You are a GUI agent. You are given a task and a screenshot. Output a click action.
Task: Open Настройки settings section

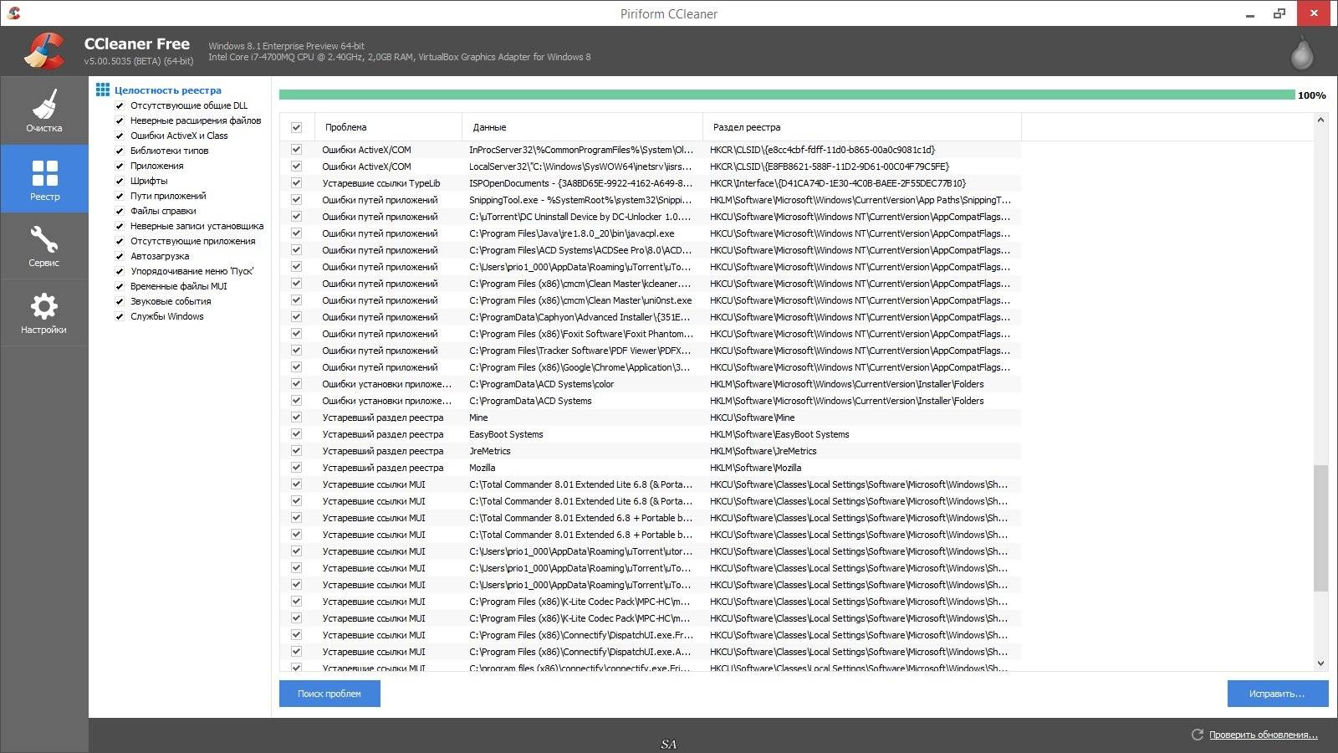[x=43, y=312]
